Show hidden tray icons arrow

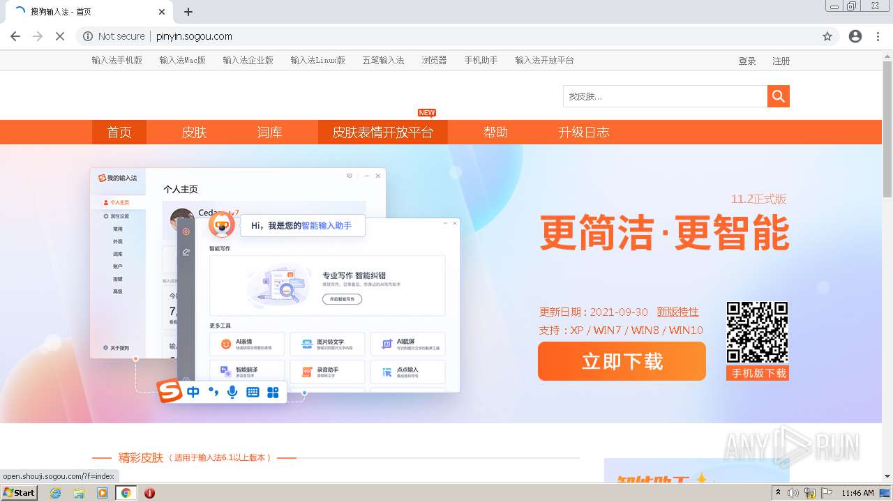779,493
